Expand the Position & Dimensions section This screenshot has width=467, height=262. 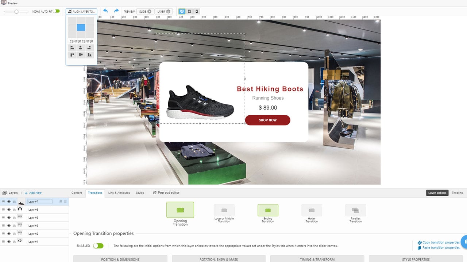tap(120, 259)
